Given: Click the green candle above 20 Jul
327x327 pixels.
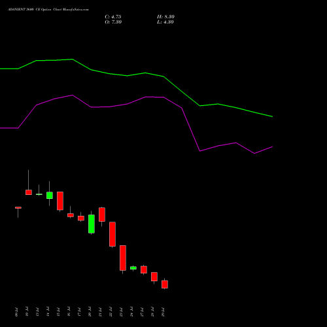Looking at the screenshot, I should (92, 224).
